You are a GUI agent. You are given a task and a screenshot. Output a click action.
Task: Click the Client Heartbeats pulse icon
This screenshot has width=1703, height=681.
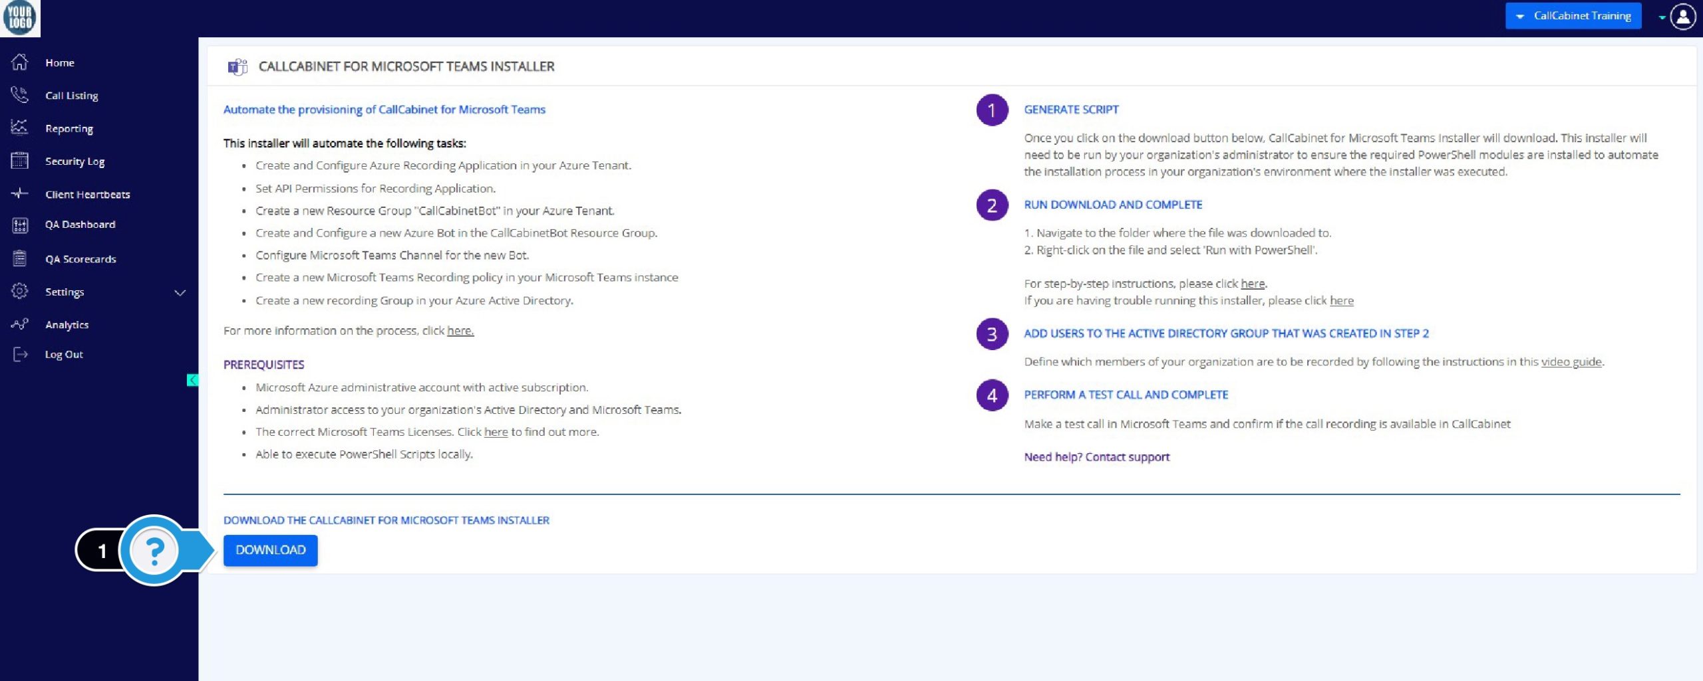(x=19, y=193)
